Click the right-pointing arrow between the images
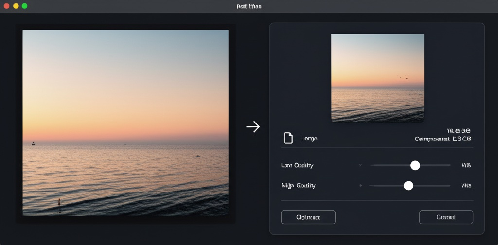This screenshot has height=245, width=498. coord(253,127)
